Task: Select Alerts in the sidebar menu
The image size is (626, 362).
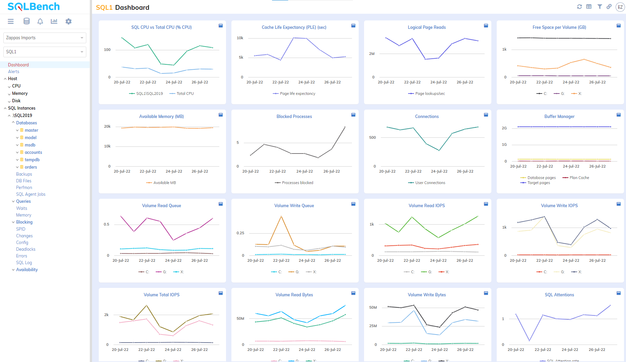Action: (x=14, y=71)
